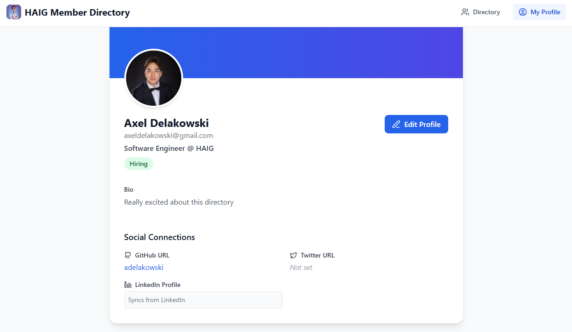
Task: Click the Not set Twitter placeholder
Action: click(300, 267)
